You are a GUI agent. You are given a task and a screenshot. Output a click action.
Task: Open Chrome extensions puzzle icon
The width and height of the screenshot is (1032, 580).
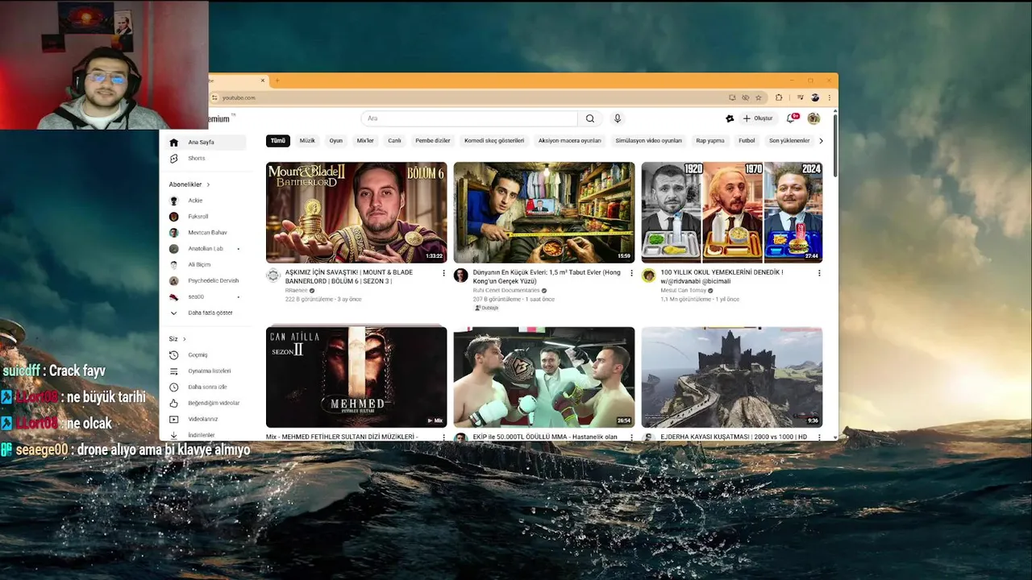(779, 97)
